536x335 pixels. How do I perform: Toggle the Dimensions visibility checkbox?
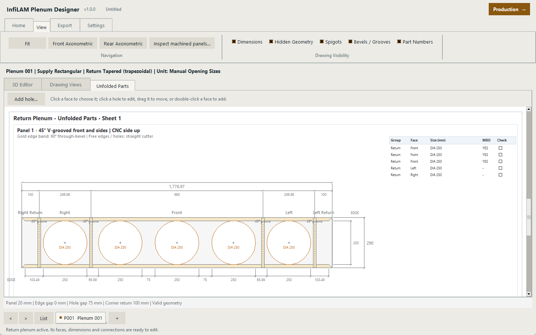pyautogui.click(x=247, y=42)
